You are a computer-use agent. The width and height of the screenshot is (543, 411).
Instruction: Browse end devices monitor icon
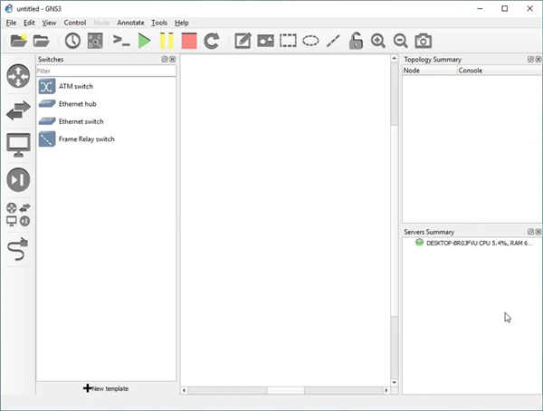18,145
